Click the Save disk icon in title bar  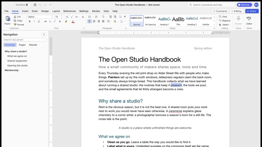(x=35, y=5)
